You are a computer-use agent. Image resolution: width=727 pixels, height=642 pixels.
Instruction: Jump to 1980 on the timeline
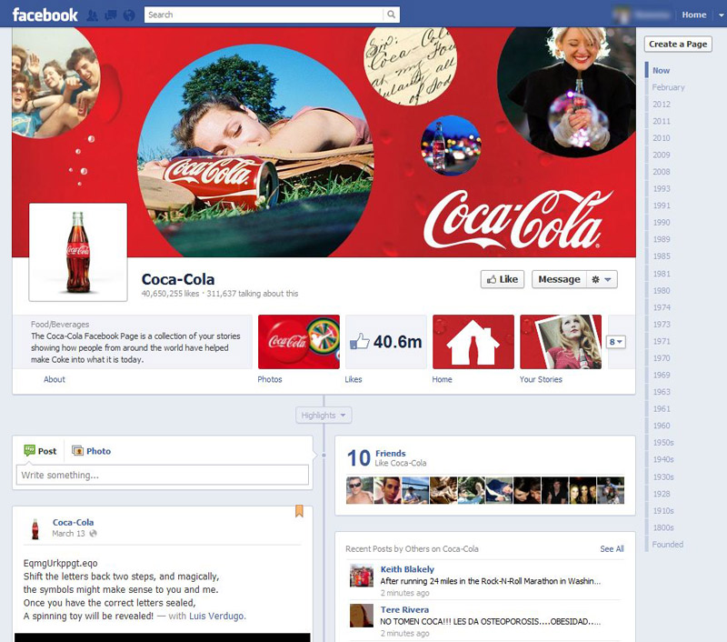coord(662,291)
